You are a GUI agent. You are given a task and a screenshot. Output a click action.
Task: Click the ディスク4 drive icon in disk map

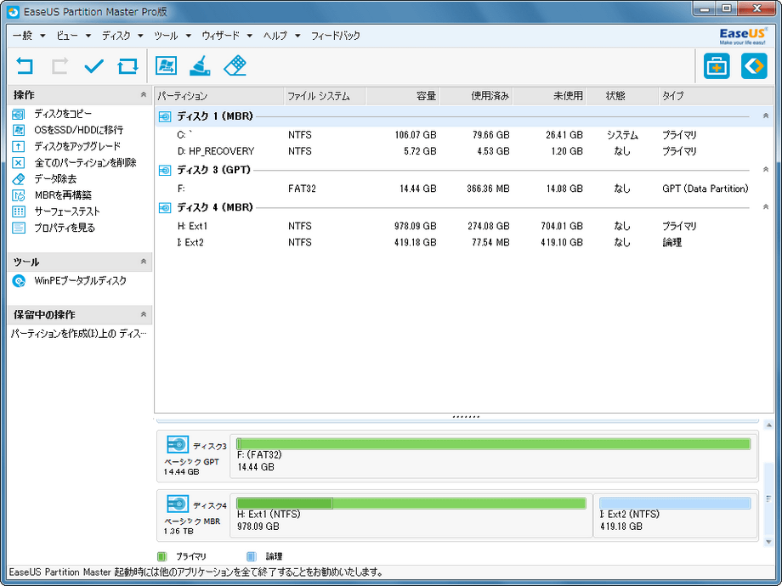pyautogui.click(x=178, y=504)
